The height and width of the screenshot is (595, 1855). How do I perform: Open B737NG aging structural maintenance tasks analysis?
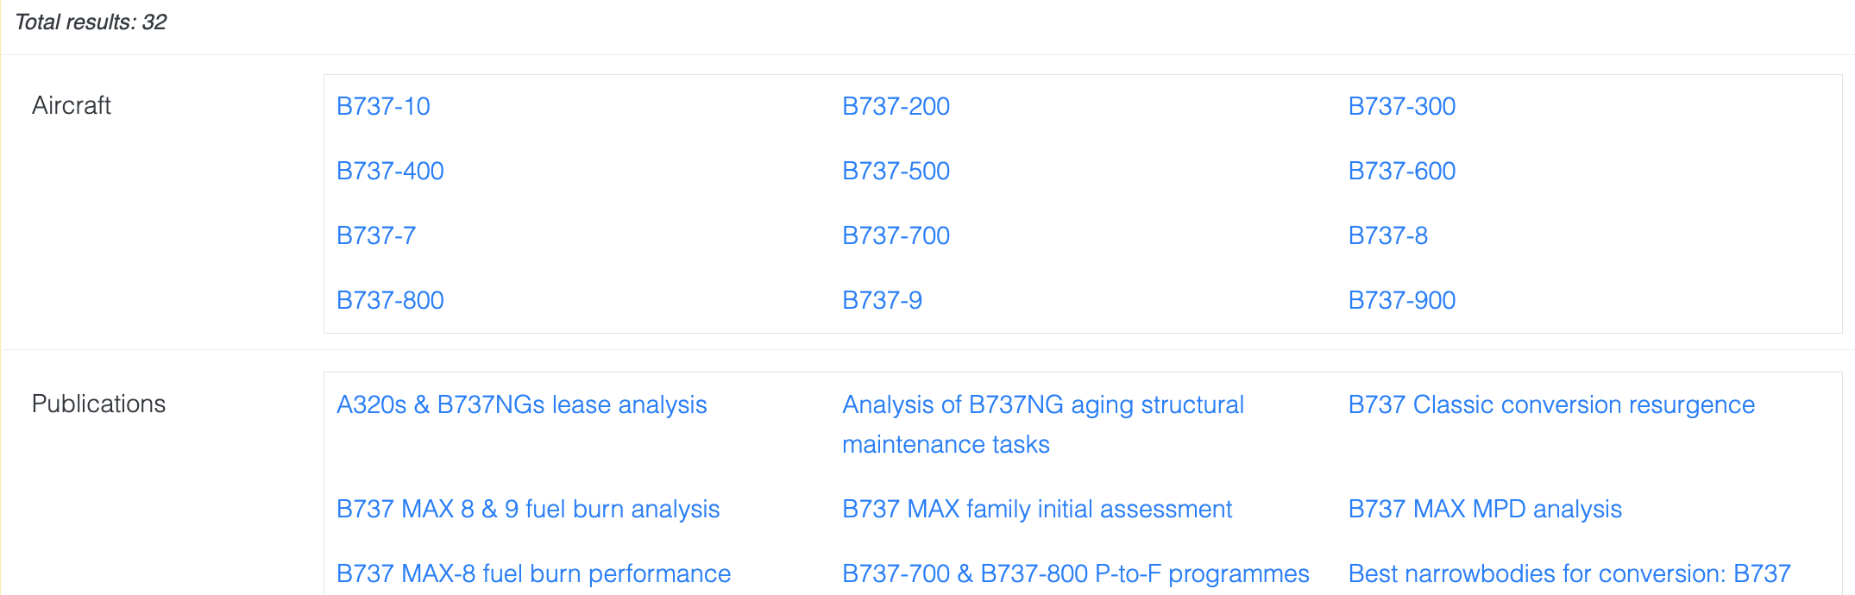pyautogui.click(x=1042, y=405)
